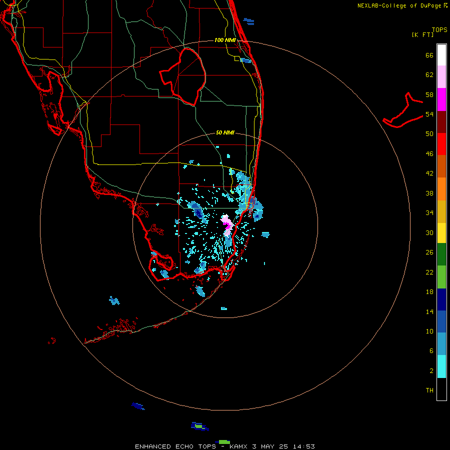Click the white swatch in the tops legend
The image size is (450, 450).
pos(441,55)
